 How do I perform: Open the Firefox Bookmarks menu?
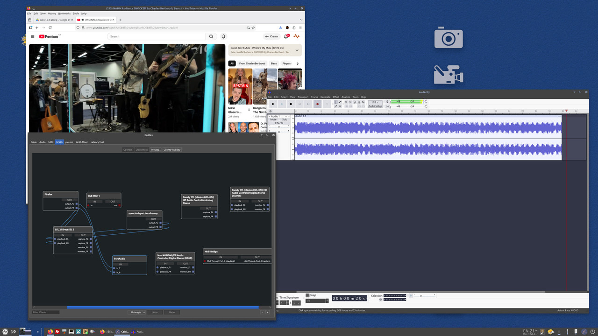tap(64, 14)
